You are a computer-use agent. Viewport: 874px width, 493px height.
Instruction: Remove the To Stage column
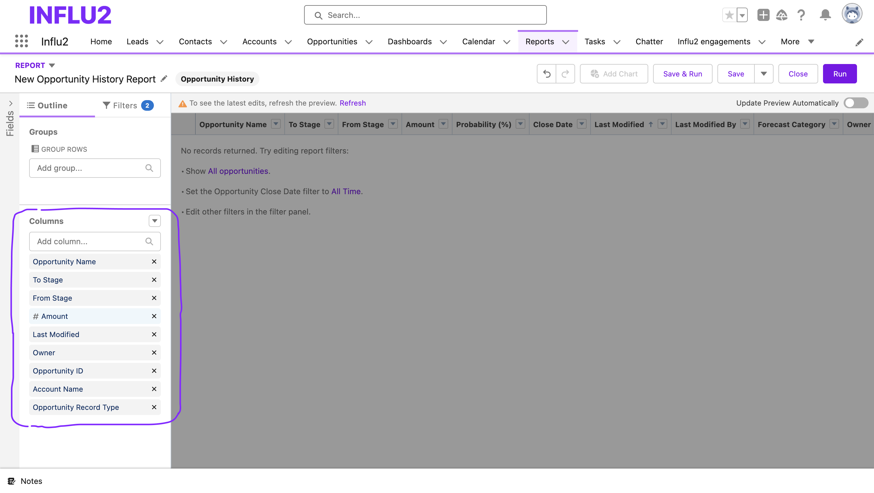point(154,280)
